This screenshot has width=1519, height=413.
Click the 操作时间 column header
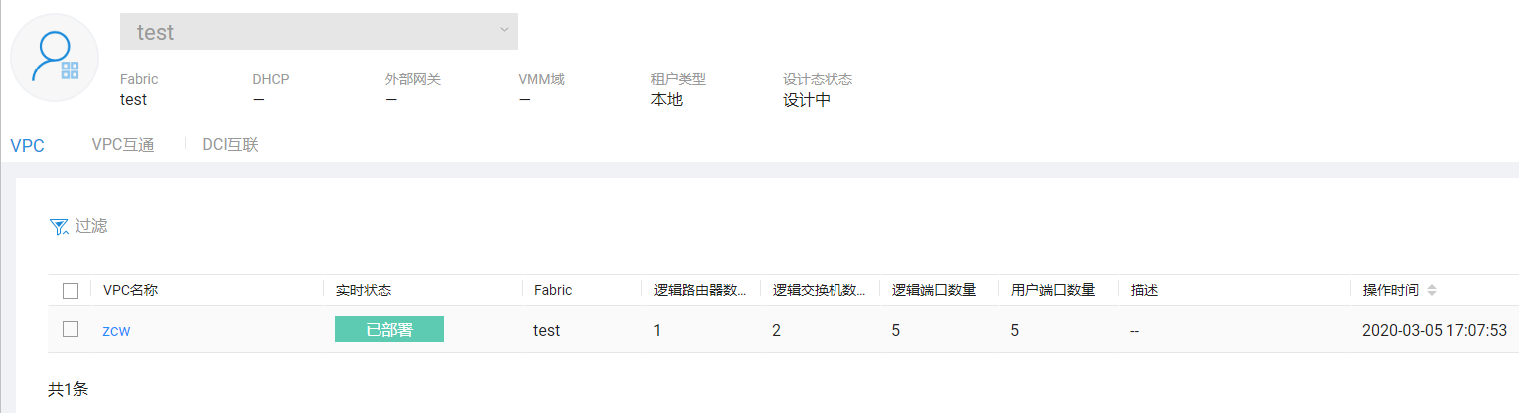pos(1391,290)
